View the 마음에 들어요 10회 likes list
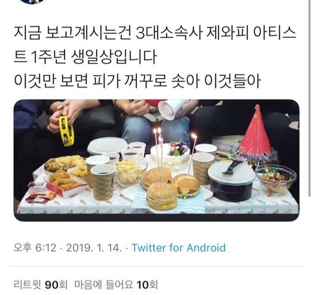Screen dimensions: 313x295 116,285
